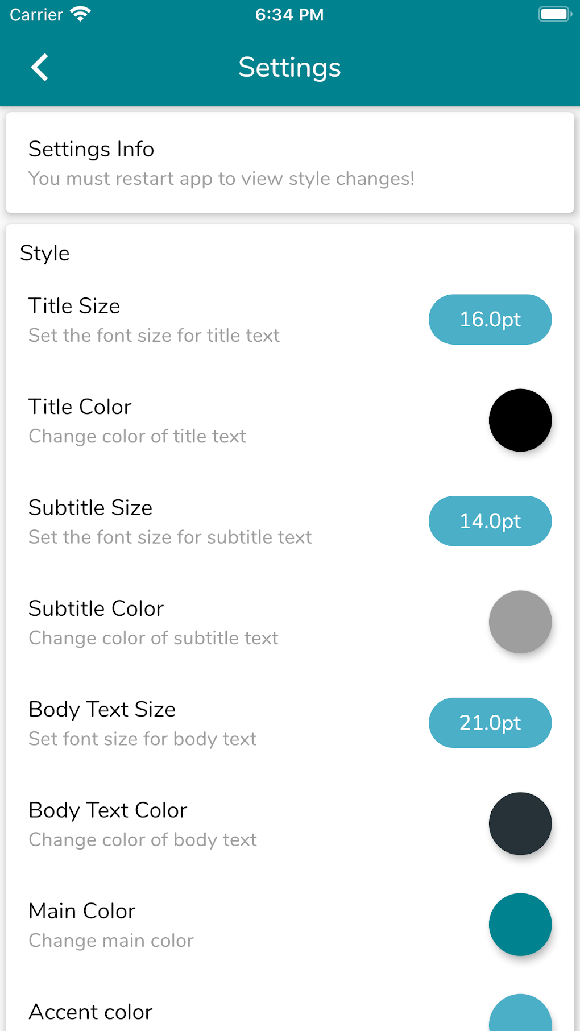580x1031 pixels.
Task: Open the Body Text Size 21.0pt selector
Action: coord(490,723)
